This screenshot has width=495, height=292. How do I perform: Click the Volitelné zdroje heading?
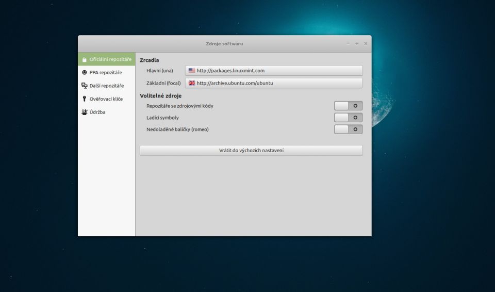click(x=161, y=96)
